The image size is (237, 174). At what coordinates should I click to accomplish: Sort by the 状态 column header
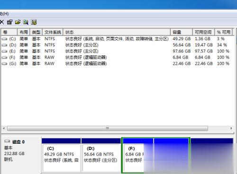117,32
